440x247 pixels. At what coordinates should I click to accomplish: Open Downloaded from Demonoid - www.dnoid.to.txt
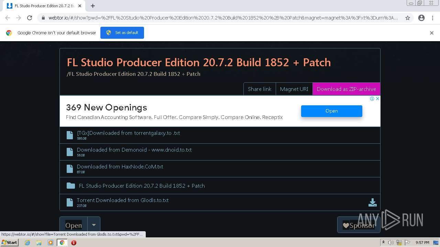[220, 152]
